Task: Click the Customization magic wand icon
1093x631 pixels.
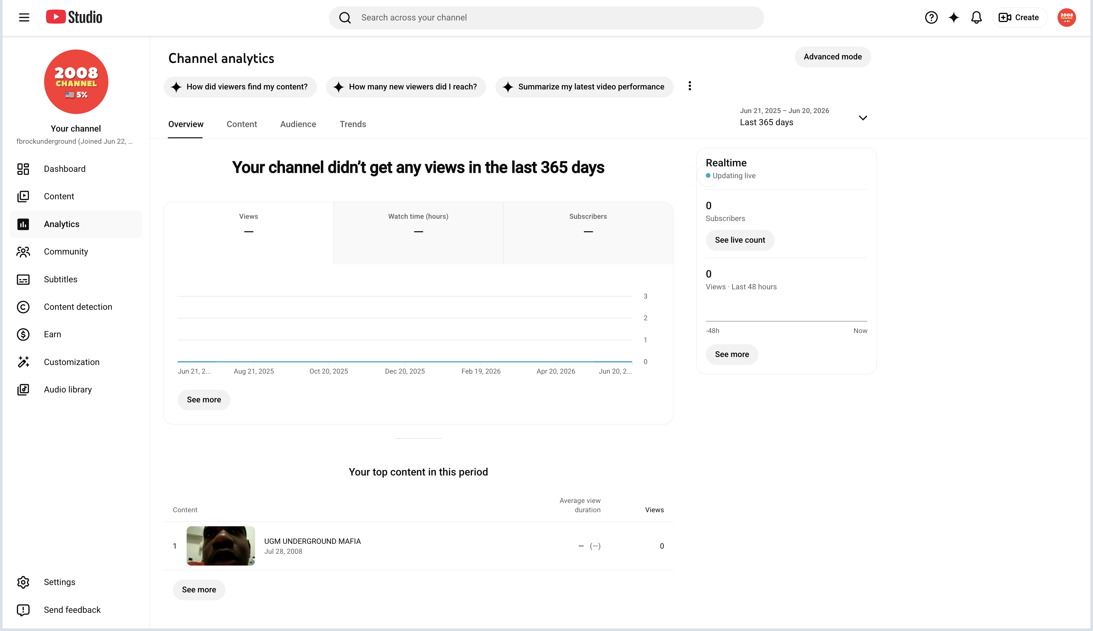Action: pos(23,362)
